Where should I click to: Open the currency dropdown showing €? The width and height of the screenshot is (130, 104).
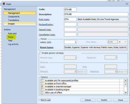[x=123, y=42]
